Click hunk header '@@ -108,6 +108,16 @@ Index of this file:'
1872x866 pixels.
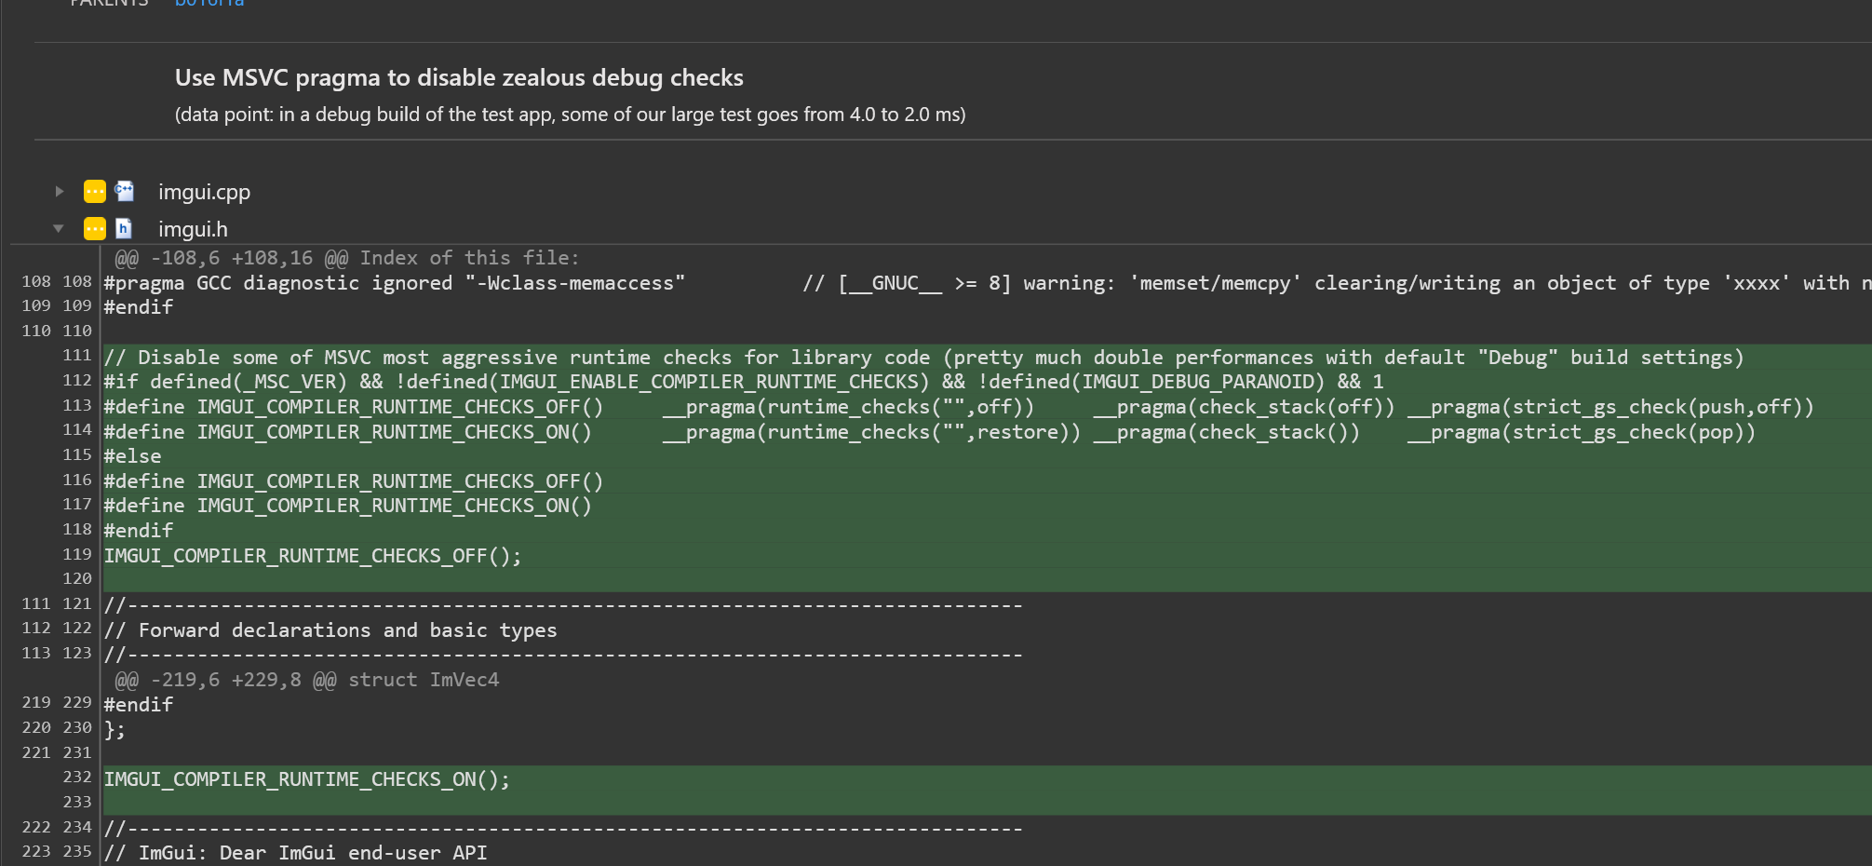click(346, 258)
